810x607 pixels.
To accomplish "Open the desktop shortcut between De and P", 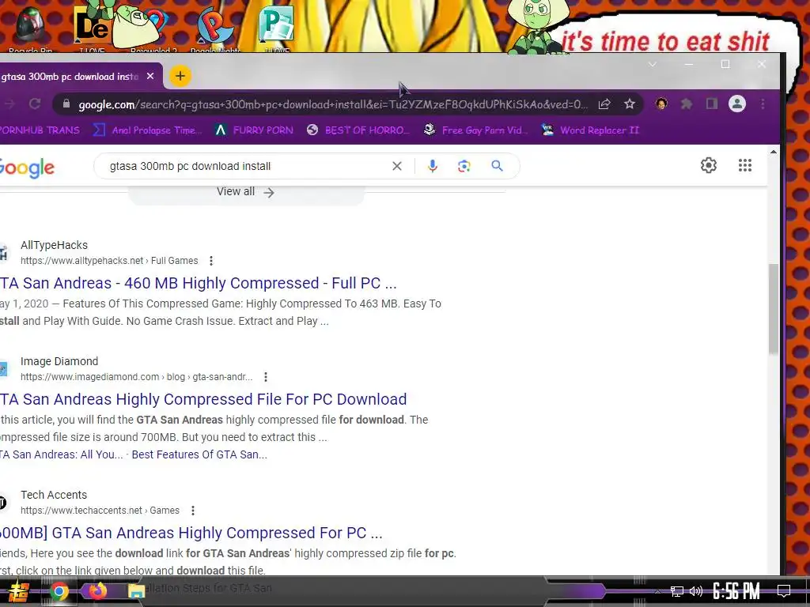I will click(x=153, y=28).
